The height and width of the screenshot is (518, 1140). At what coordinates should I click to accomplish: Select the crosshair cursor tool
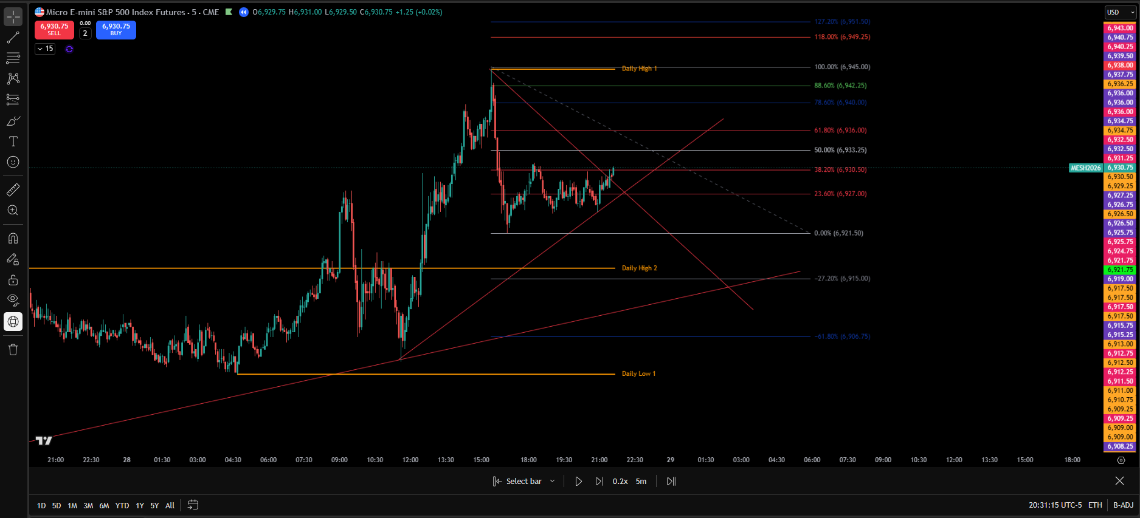(x=13, y=17)
